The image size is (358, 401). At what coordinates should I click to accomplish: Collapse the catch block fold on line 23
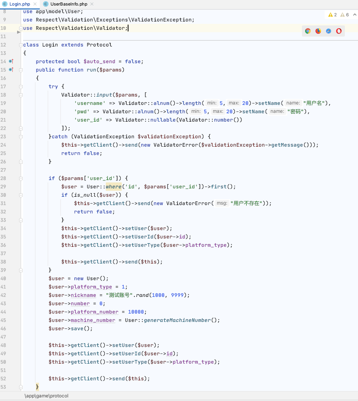[x=21, y=137]
